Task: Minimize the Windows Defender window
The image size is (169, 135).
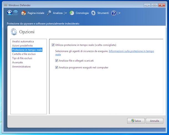Action: click(x=147, y=5)
